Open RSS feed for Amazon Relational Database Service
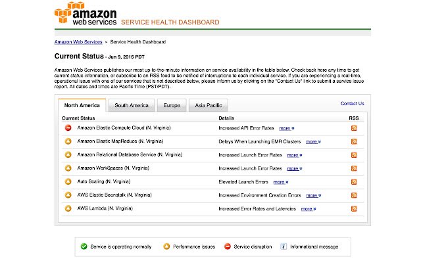 coord(354,155)
